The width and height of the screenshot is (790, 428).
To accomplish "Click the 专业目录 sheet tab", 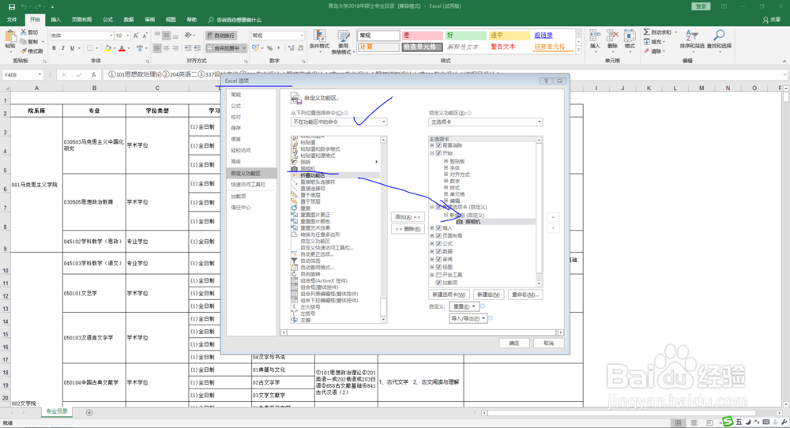I will tap(57, 411).
